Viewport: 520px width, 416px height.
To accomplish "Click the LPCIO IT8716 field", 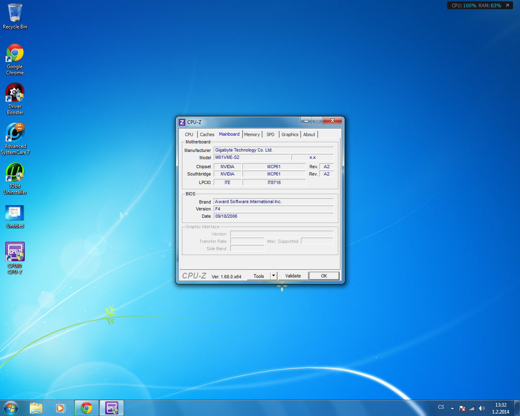I will pos(274,182).
